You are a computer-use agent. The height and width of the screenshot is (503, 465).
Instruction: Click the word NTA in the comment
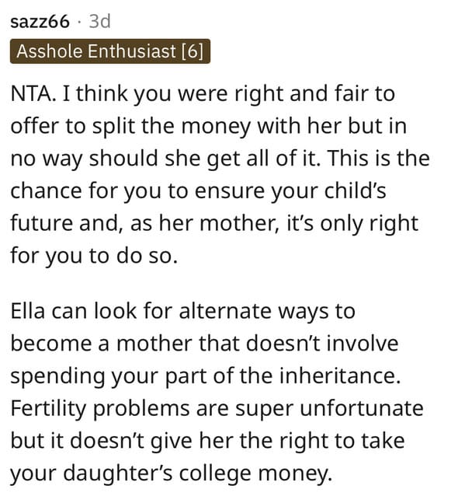(33, 94)
